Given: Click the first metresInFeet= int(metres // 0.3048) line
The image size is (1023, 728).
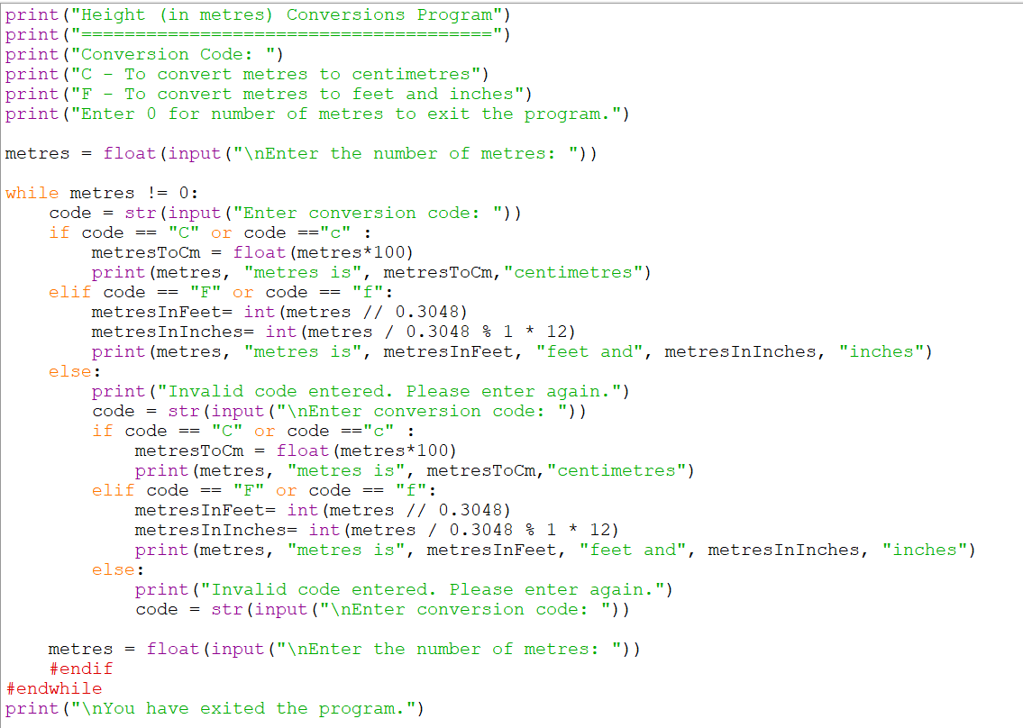Looking at the screenshot, I should [279, 312].
